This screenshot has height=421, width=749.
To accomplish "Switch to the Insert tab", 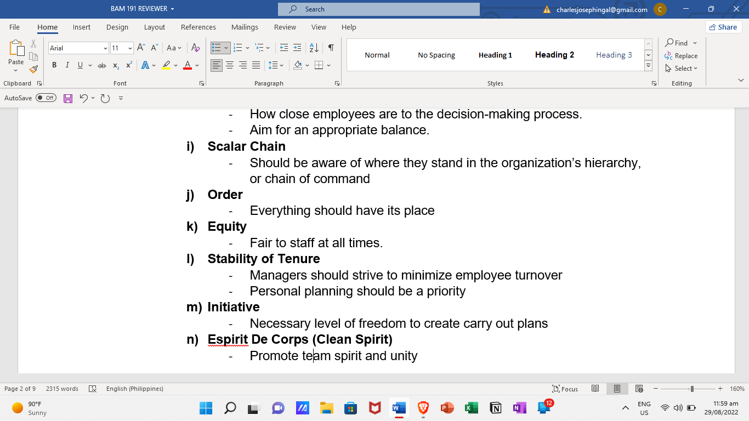I will click(x=82, y=27).
